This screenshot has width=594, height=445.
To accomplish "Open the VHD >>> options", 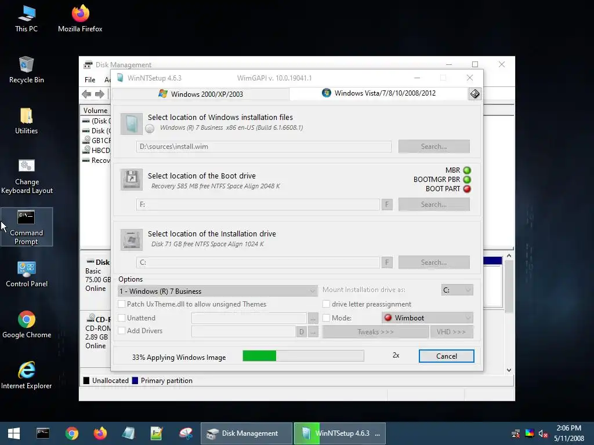I will point(451,332).
